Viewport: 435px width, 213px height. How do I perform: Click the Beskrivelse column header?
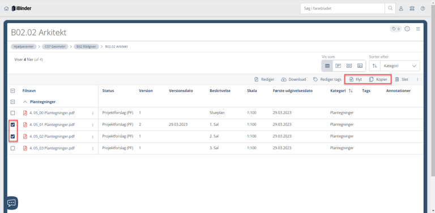220,91
